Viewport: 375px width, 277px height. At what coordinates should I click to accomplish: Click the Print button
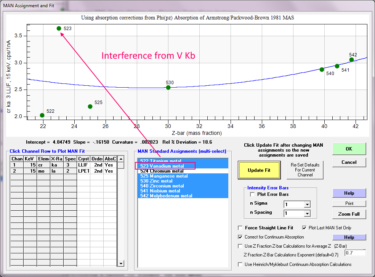point(349,203)
